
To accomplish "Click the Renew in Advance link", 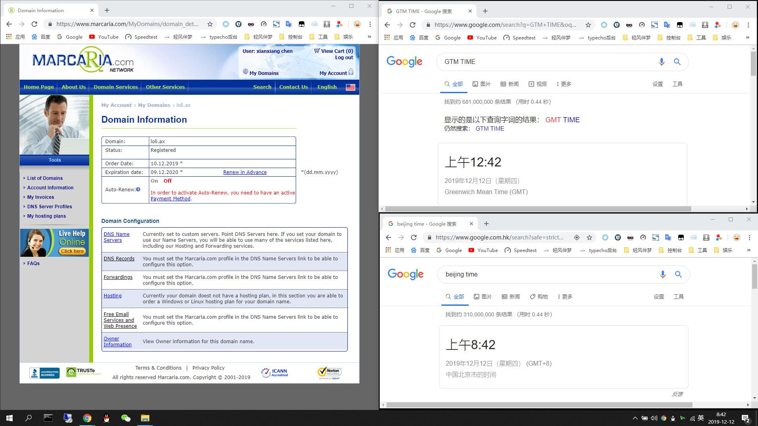I will tap(245, 172).
